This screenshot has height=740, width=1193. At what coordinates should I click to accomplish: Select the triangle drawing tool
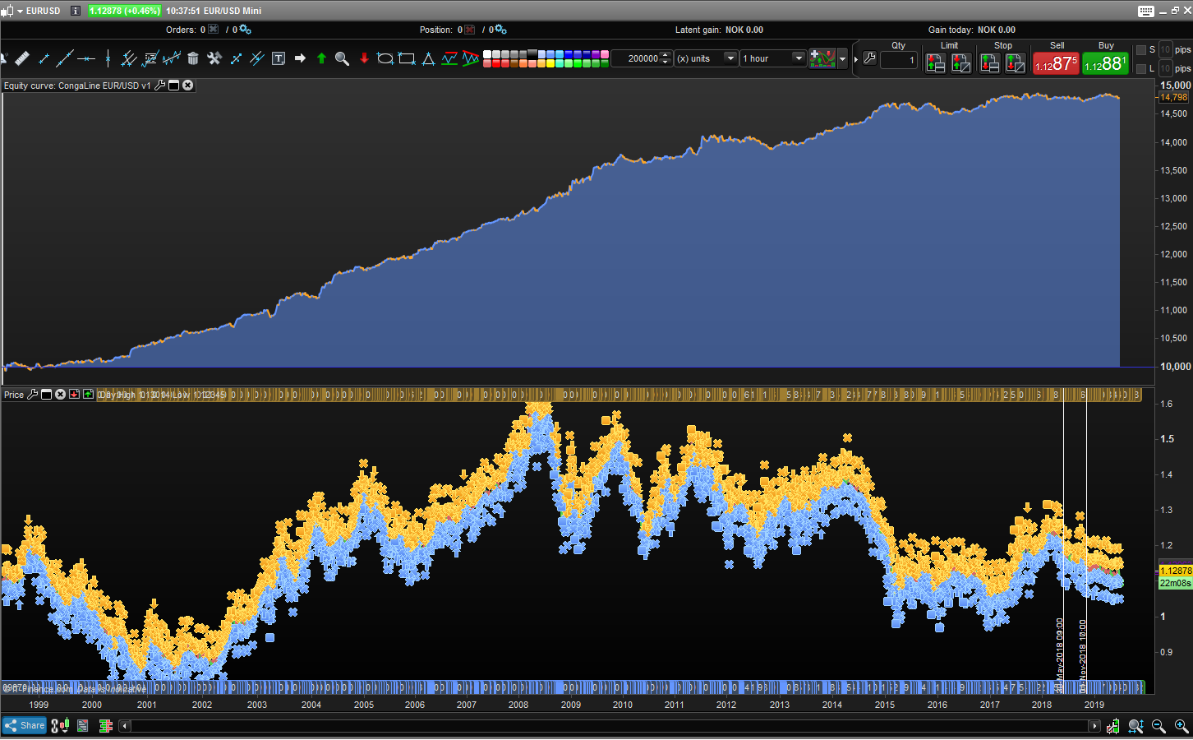pyautogui.click(x=428, y=58)
